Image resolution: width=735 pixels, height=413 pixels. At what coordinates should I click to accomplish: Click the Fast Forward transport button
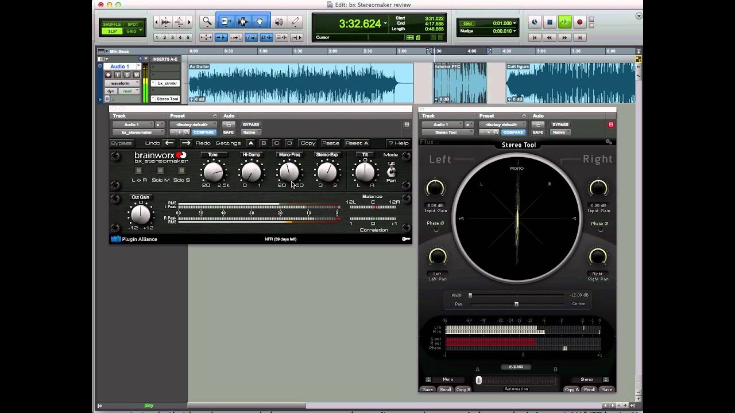pyautogui.click(x=564, y=37)
